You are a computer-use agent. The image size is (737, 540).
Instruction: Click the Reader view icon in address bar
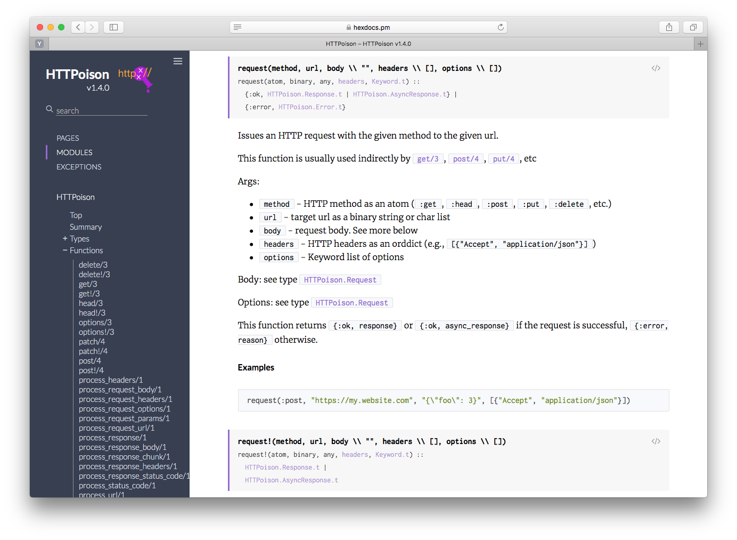click(x=238, y=27)
